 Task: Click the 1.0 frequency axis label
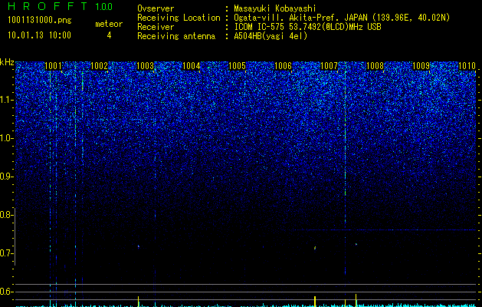pos(6,138)
